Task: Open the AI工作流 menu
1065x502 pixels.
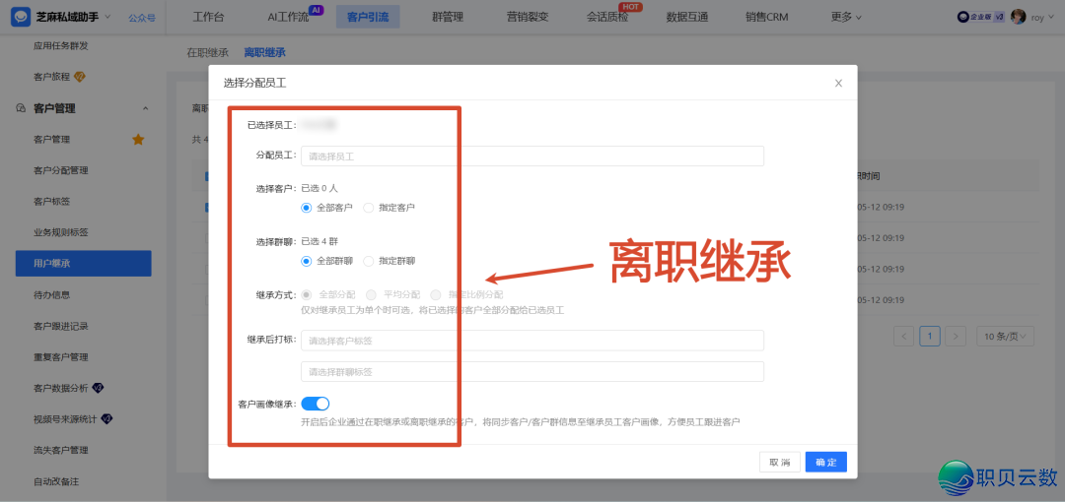Action: tap(288, 17)
